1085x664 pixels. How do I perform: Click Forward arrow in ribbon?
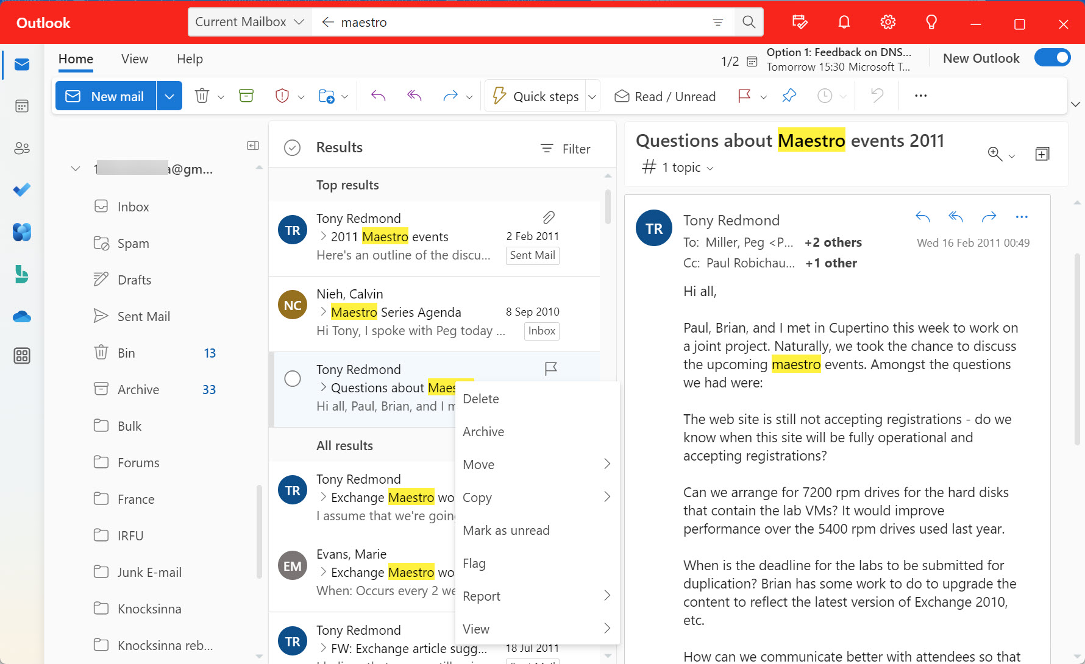(450, 96)
